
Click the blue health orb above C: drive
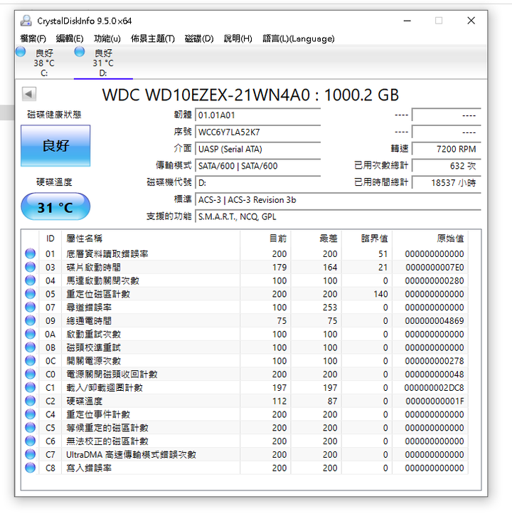21,52
